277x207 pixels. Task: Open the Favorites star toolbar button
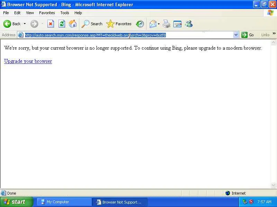(119, 24)
